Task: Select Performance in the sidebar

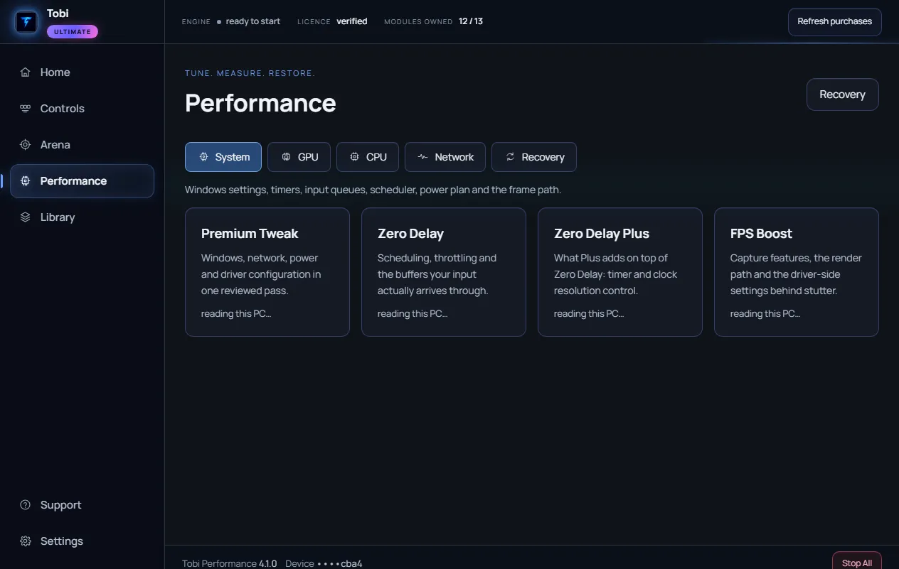Action: pyautogui.click(x=82, y=181)
